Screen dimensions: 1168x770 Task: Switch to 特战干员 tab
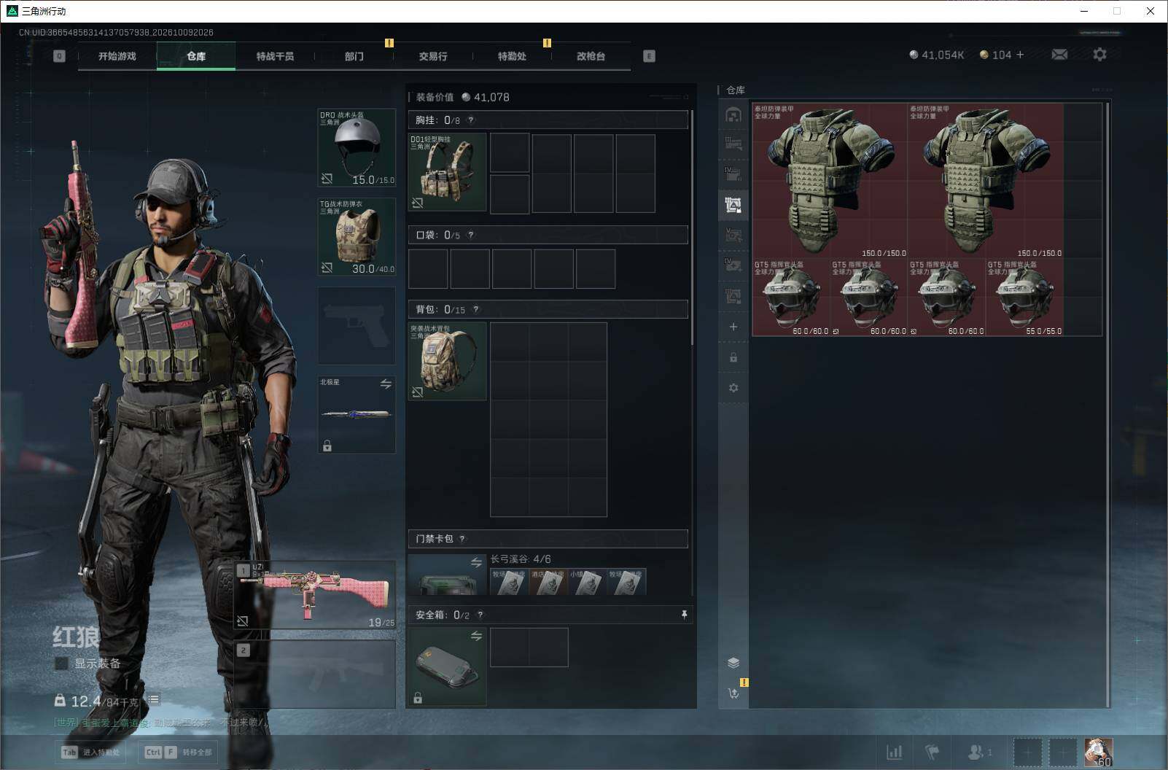pyautogui.click(x=275, y=56)
